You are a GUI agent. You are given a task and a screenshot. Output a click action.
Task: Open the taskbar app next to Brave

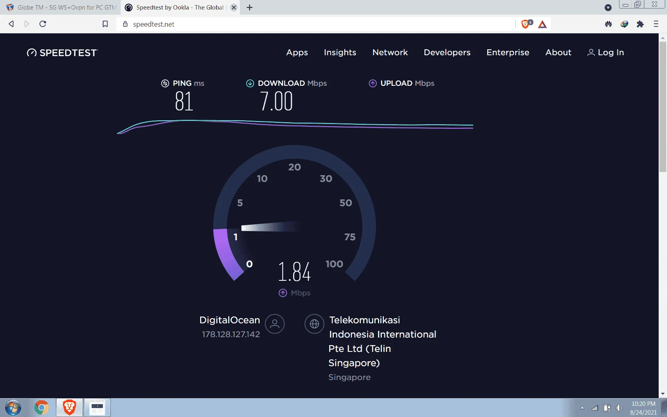97,408
